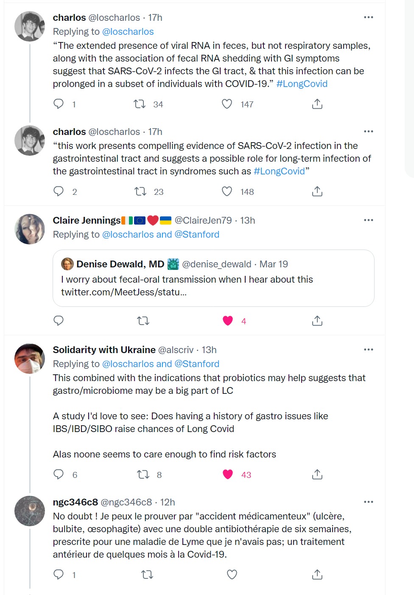The image size is (414, 595).
Task: Open more options on Solidarity with Ukraine tweet
Action: 369,350
